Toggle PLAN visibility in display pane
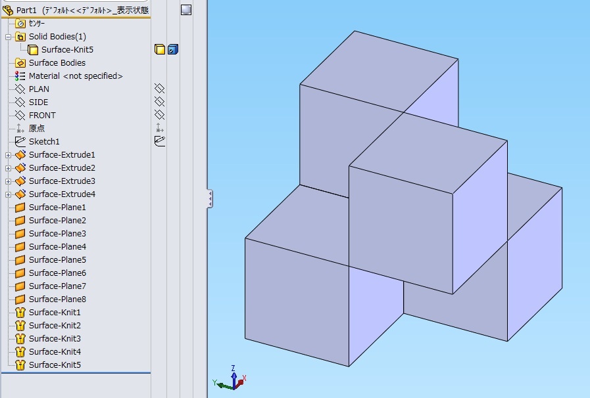 point(160,89)
